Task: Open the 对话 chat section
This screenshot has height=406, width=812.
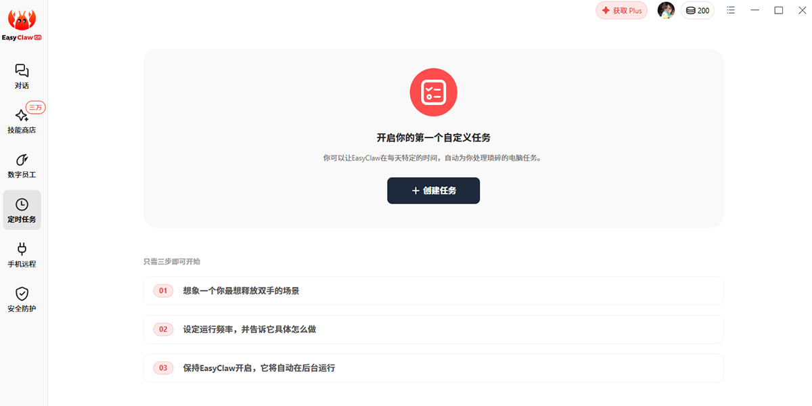Action: [x=22, y=76]
